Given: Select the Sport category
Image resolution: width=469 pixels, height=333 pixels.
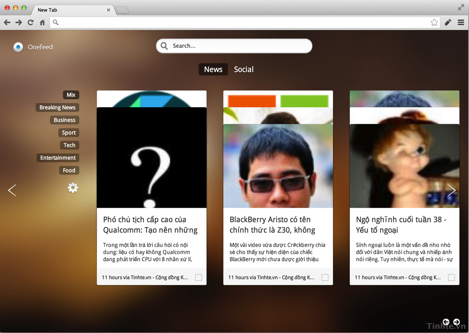Looking at the screenshot, I should click(69, 133).
